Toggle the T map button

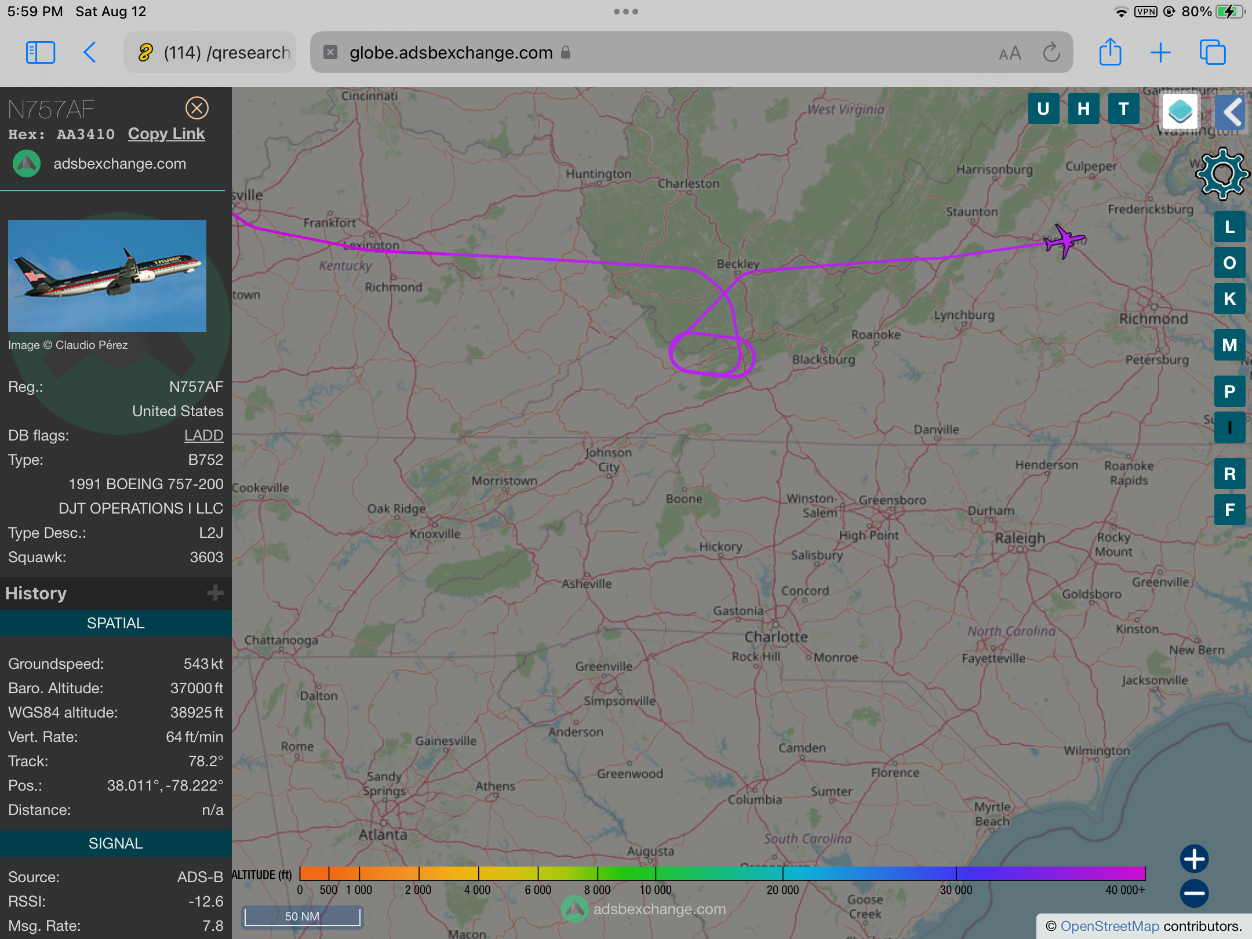pyautogui.click(x=1123, y=109)
